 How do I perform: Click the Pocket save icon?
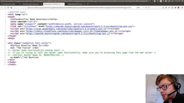coord(146,8)
